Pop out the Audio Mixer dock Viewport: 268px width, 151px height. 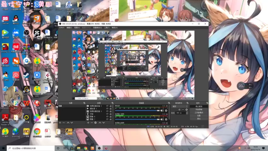[169, 103]
